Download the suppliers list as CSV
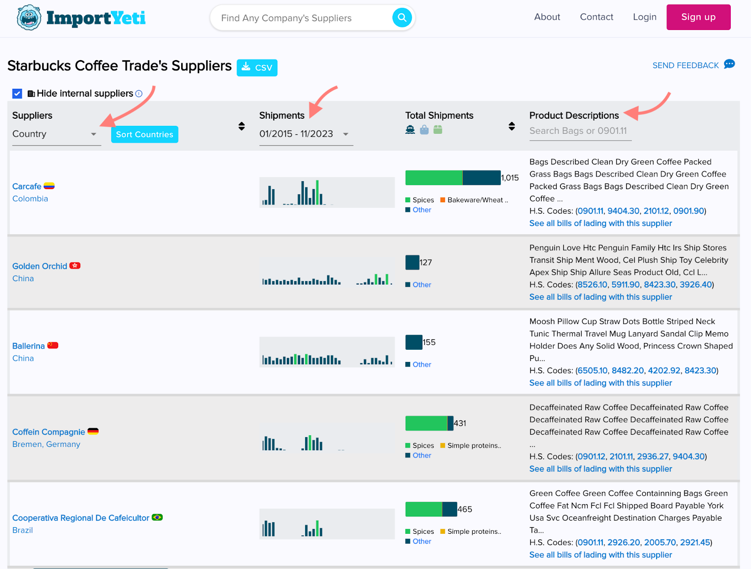 [x=257, y=68]
